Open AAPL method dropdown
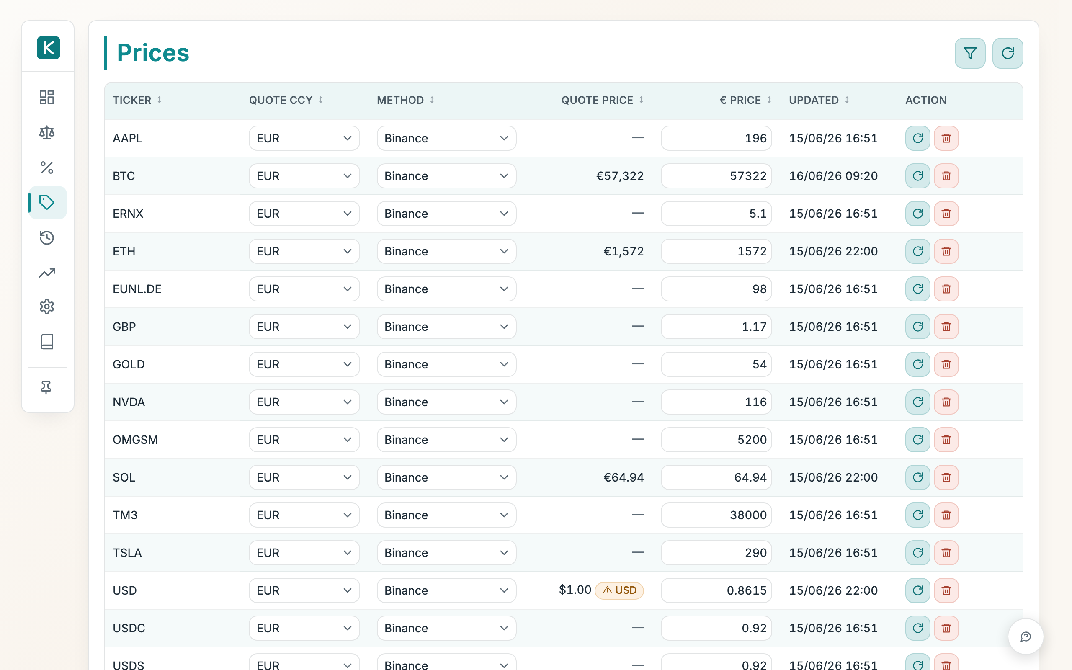The height and width of the screenshot is (670, 1072). [x=446, y=138]
